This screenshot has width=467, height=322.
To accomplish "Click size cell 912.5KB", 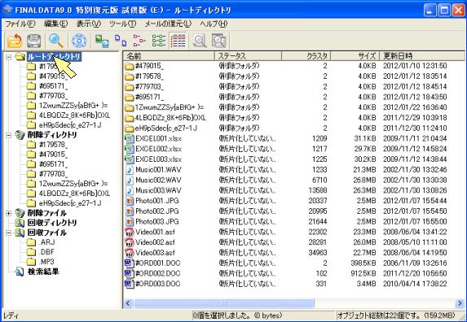I will pyautogui.click(x=363, y=273).
